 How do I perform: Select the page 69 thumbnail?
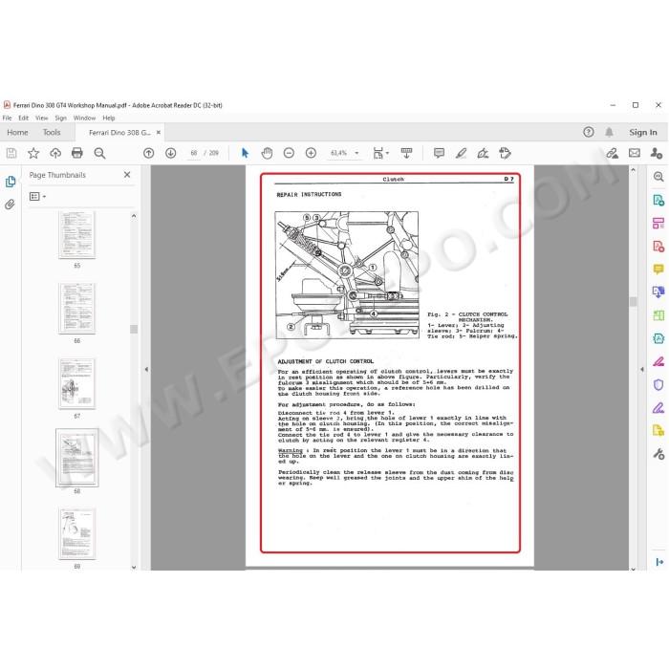77,533
